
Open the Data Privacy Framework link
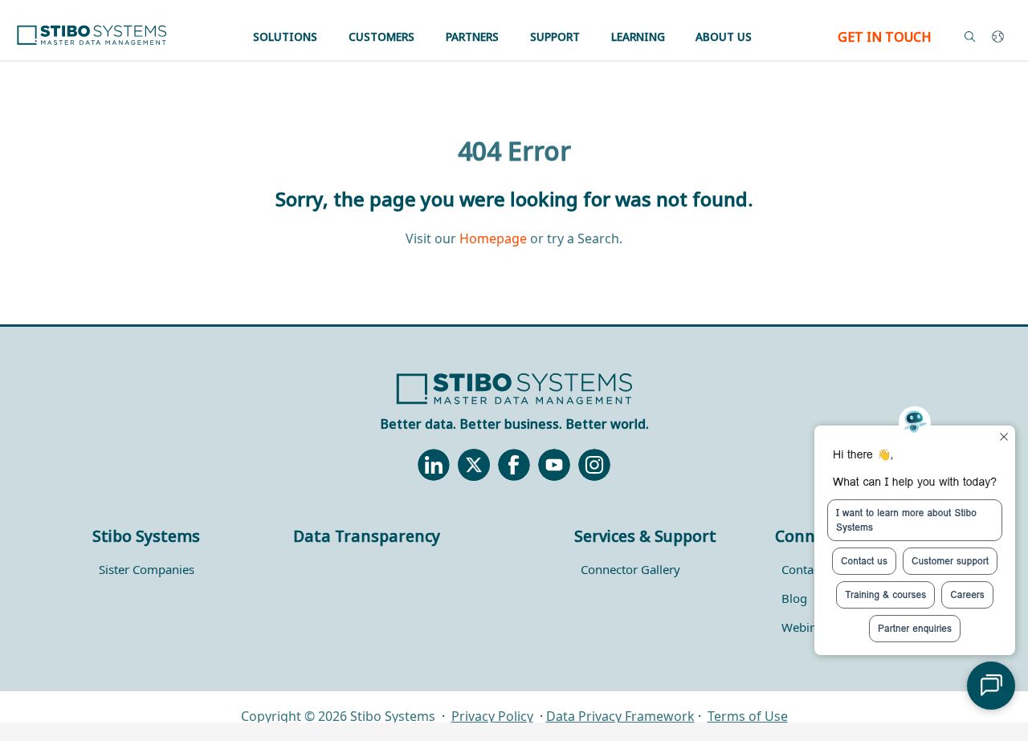point(620,716)
